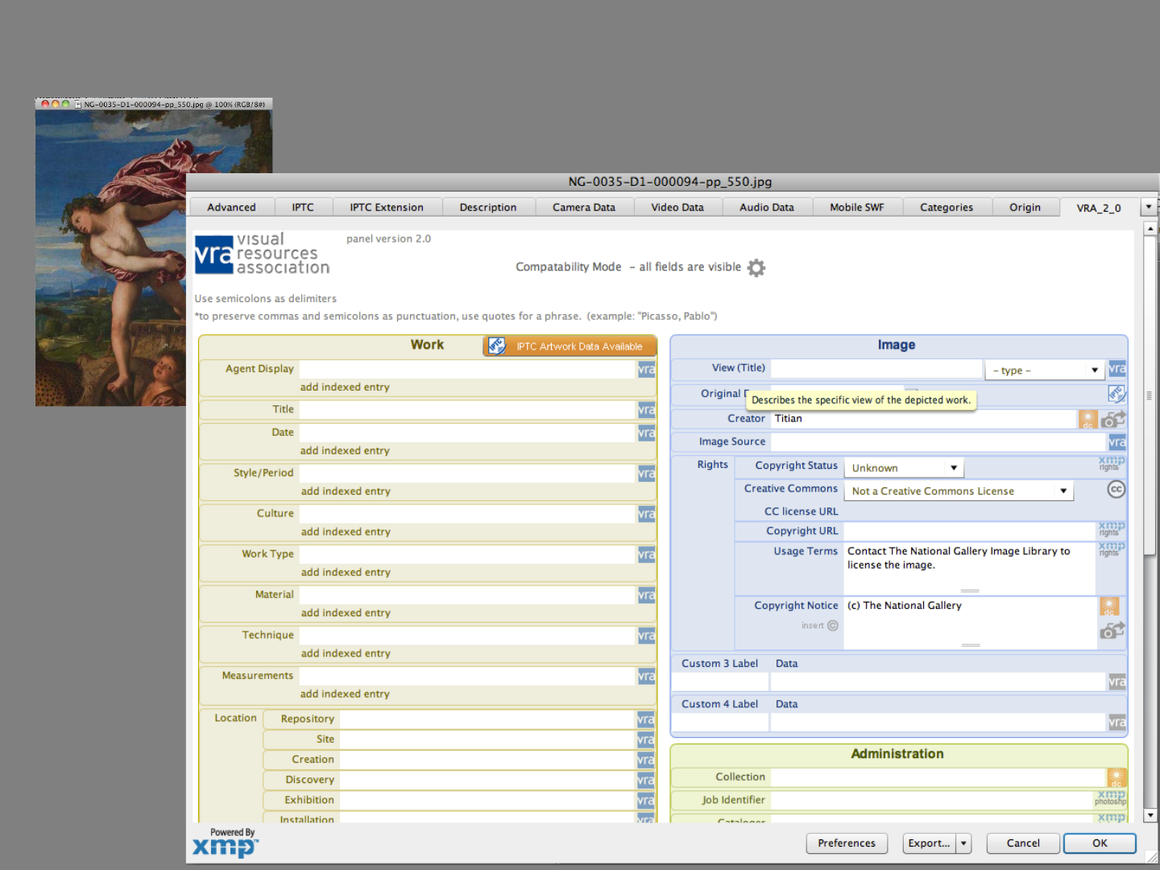
Task: Click the vra icon beside Work Type
Action: coord(646,554)
